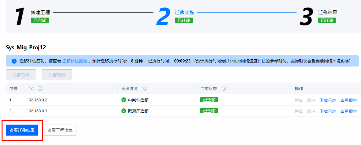Open the 当前状态 column filter icon
The image size is (361, 145).
[x=223, y=89]
